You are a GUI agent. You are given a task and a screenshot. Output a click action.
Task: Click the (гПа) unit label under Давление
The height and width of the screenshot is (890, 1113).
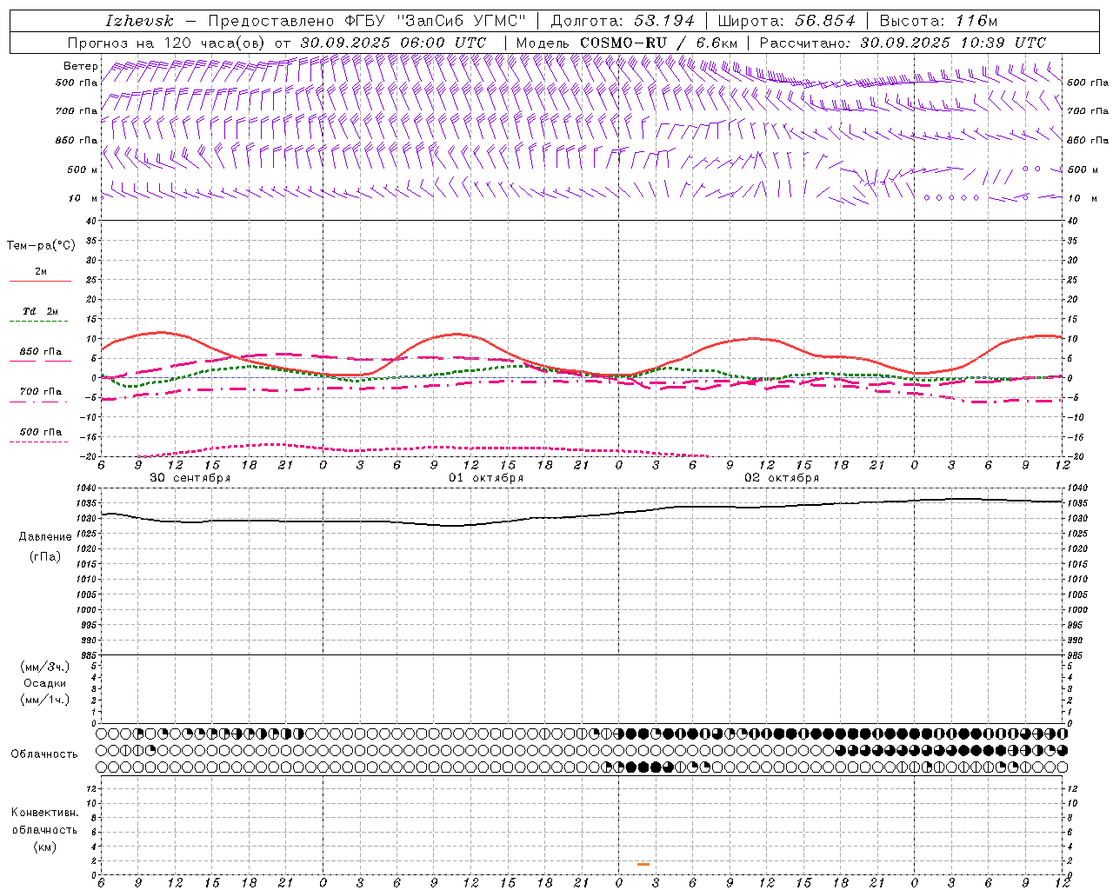point(45,556)
